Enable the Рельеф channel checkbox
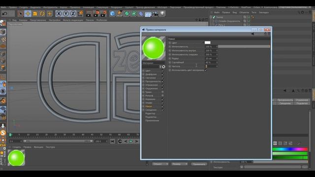The image size is (315, 177). click(x=162, y=95)
